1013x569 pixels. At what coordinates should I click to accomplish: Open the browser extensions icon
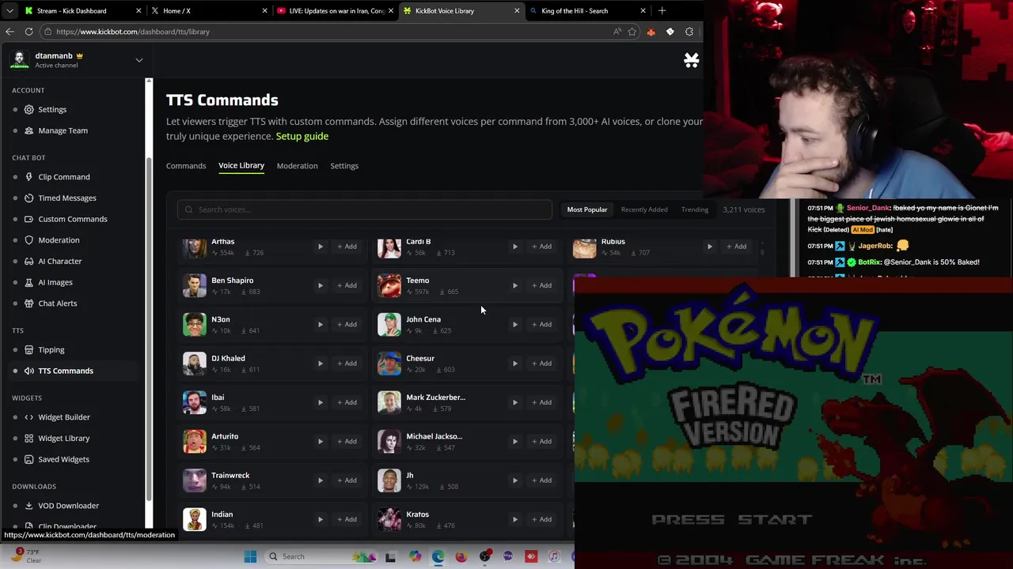point(689,32)
